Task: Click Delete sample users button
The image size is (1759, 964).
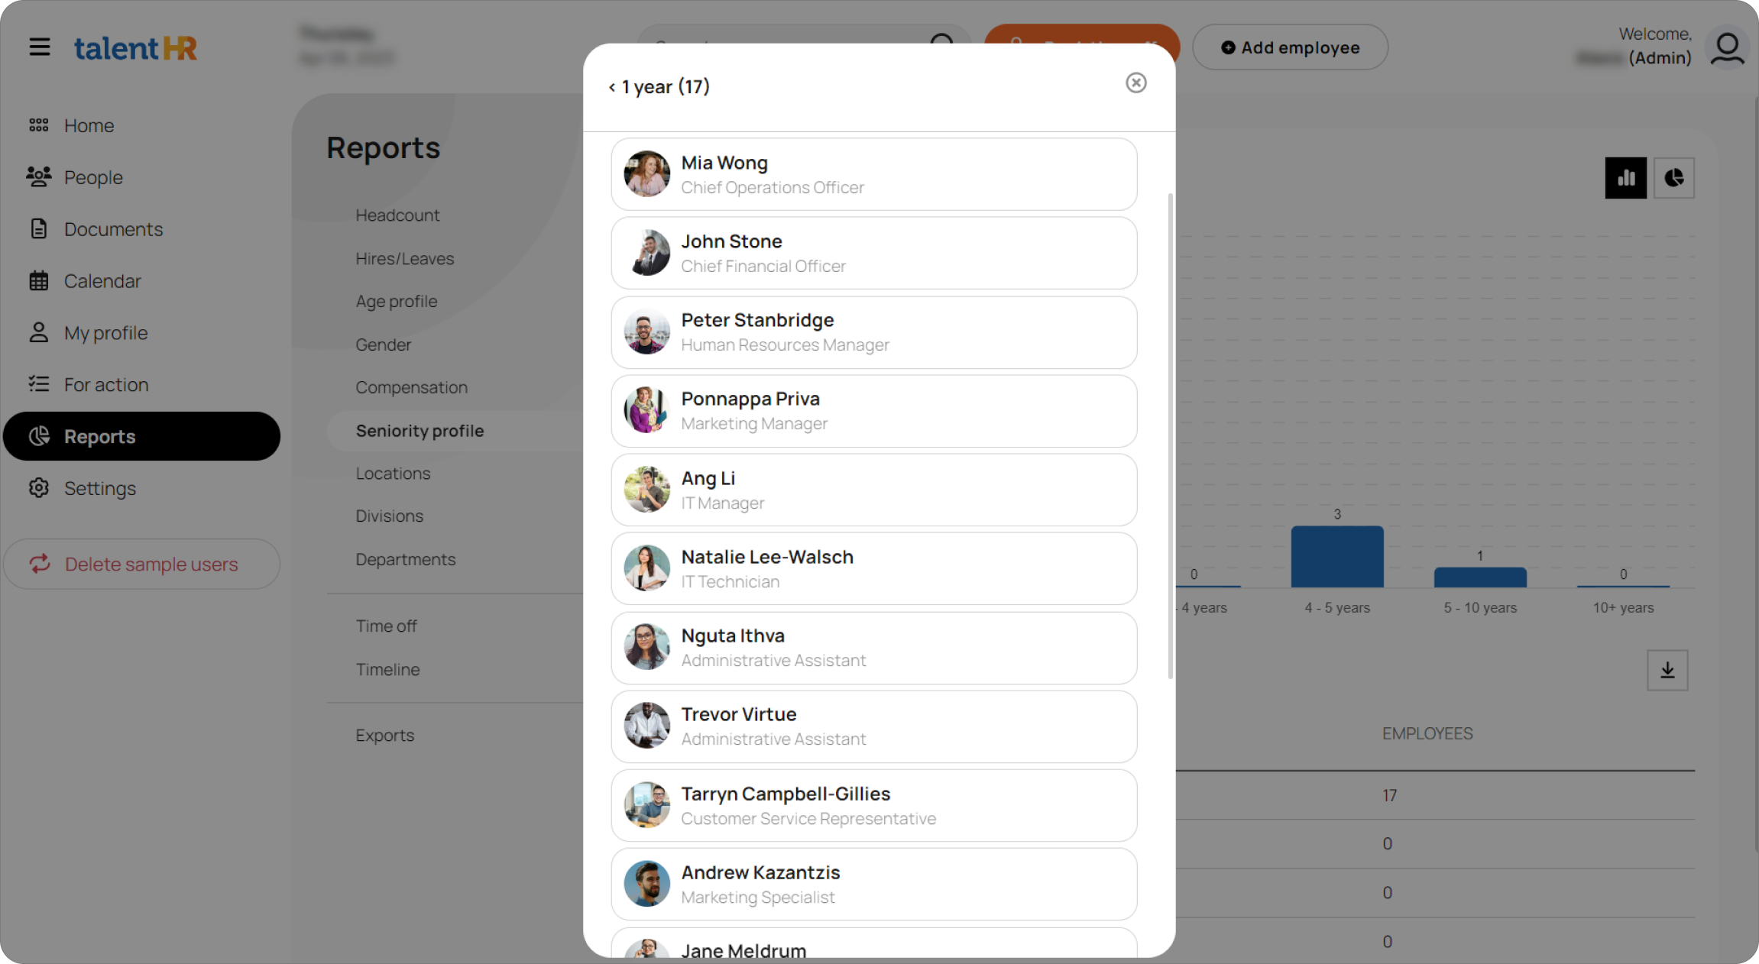Action: 141,564
